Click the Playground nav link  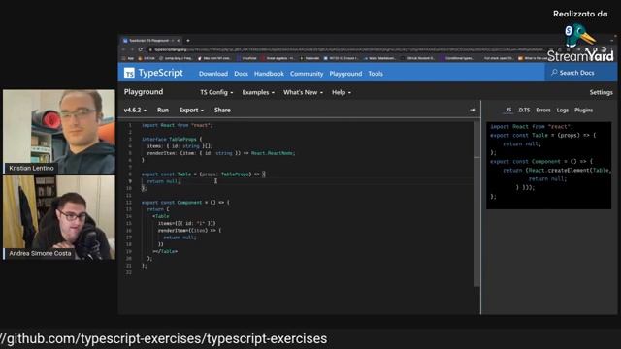(x=345, y=74)
